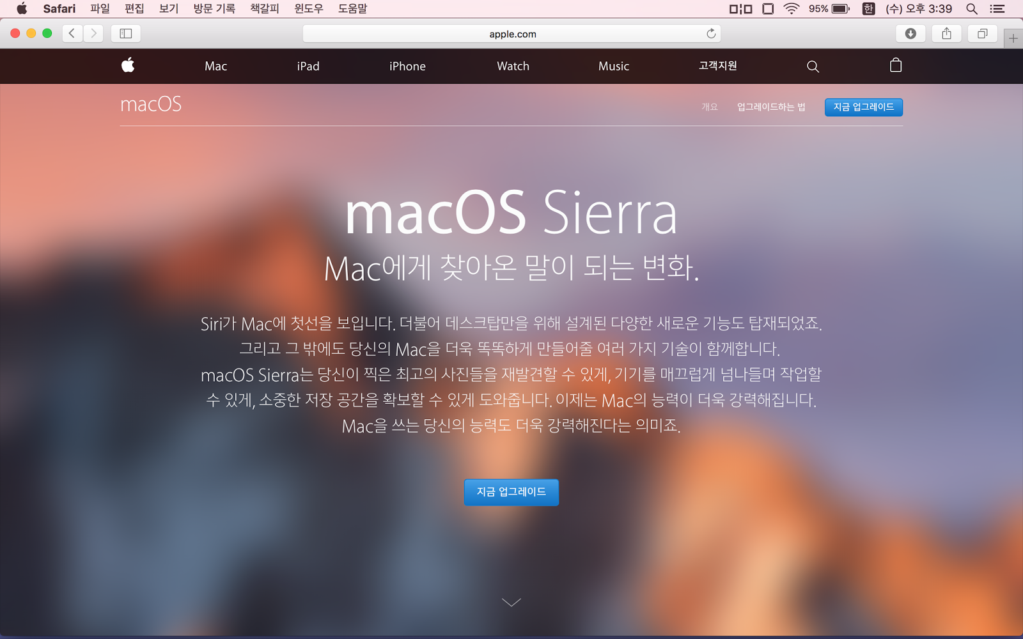1023x639 pixels.
Task: Open the Watch section
Action: pyautogui.click(x=513, y=66)
